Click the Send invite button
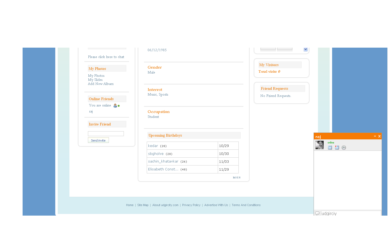The width and height of the screenshot is (392, 245). (x=98, y=140)
